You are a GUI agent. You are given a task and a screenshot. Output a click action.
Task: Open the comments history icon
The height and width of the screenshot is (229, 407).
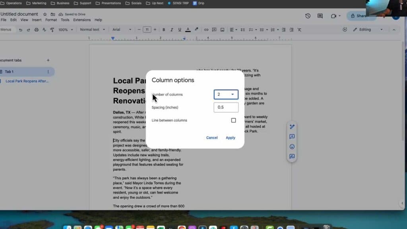click(x=320, y=16)
